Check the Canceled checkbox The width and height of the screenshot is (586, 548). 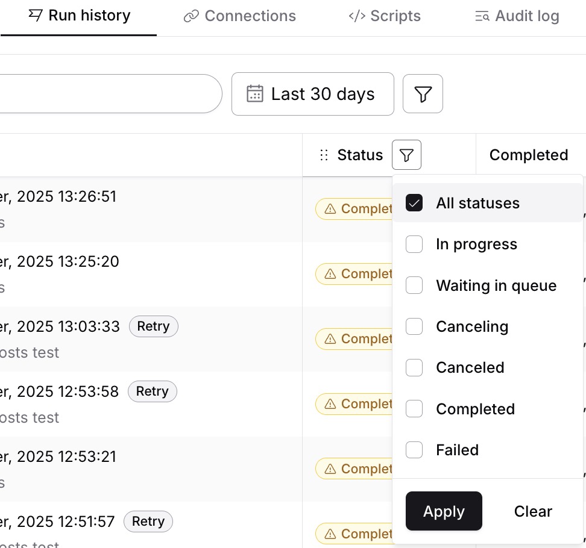click(414, 368)
